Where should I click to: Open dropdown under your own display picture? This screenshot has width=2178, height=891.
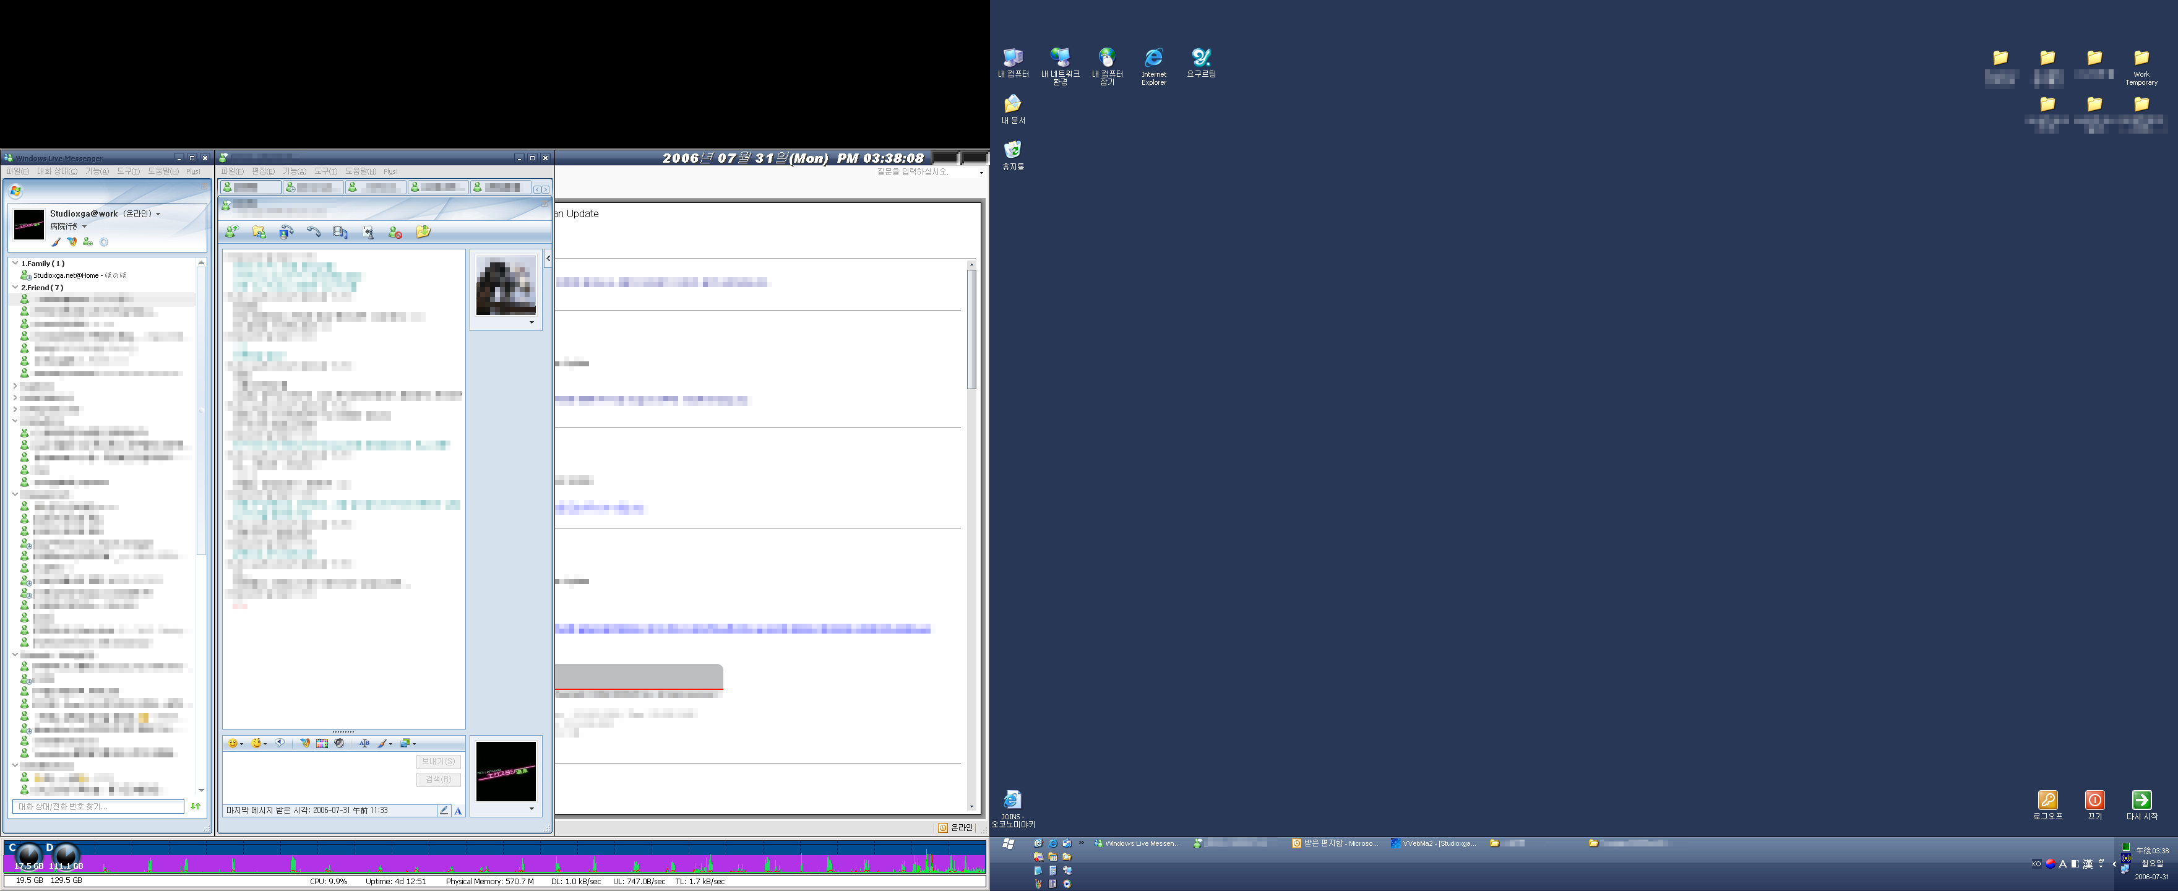531,809
